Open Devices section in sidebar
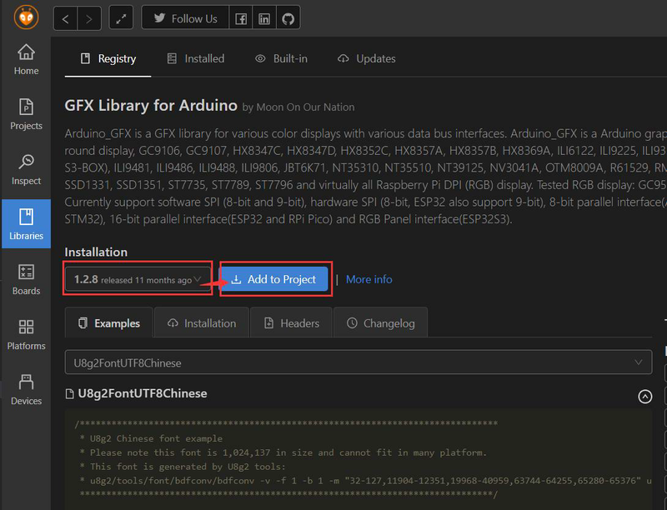The image size is (667, 510). (26, 389)
